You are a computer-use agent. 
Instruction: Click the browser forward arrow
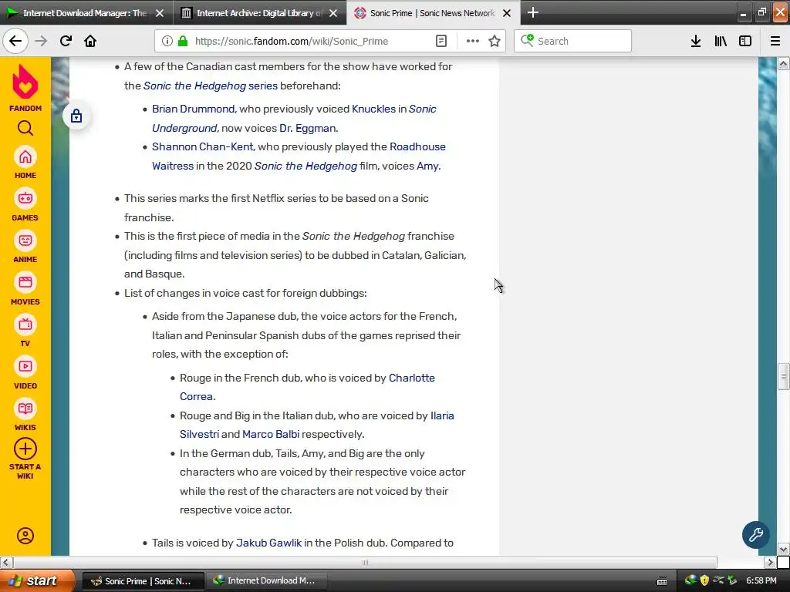click(x=41, y=41)
